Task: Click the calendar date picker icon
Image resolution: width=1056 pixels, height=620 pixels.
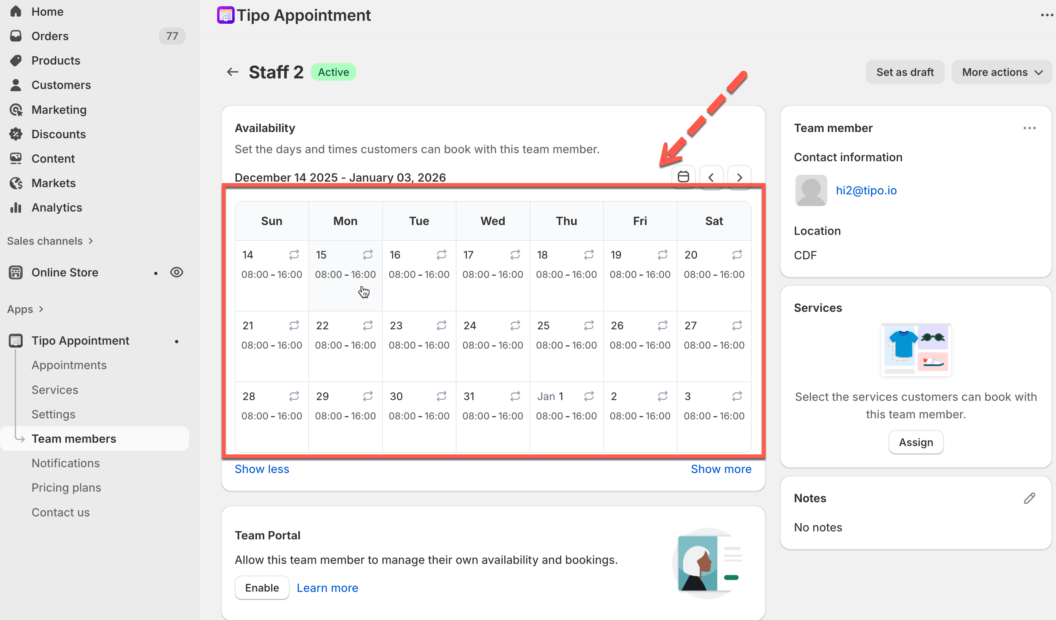Action: (683, 177)
